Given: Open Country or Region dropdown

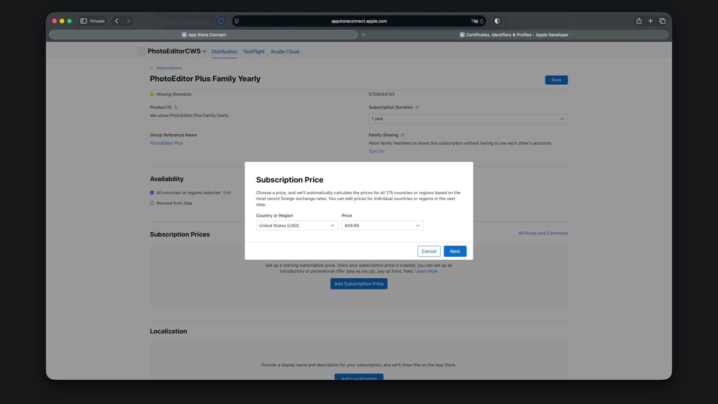Looking at the screenshot, I should pyautogui.click(x=297, y=226).
